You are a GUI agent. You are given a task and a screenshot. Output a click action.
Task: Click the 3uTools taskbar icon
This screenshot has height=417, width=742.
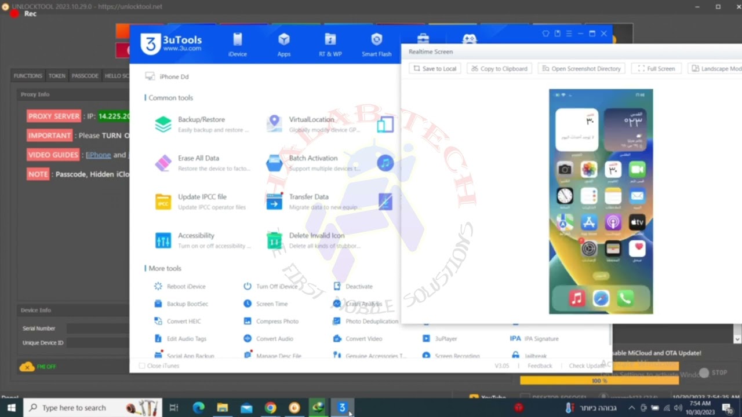pyautogui.click(x=342, y=408)
